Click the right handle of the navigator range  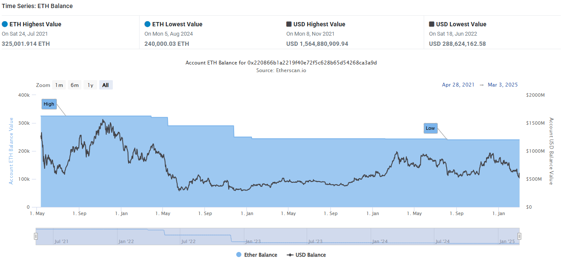point(519,236)
